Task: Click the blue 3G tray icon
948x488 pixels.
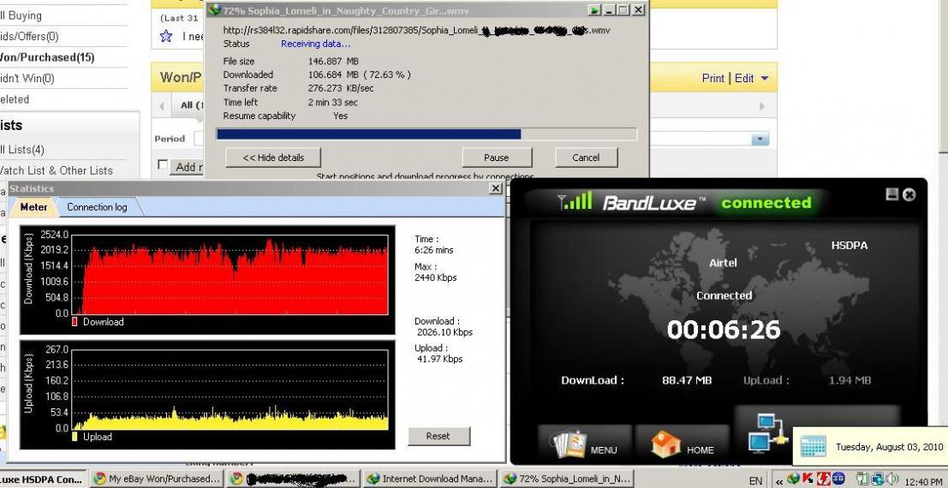Action: 838,479
